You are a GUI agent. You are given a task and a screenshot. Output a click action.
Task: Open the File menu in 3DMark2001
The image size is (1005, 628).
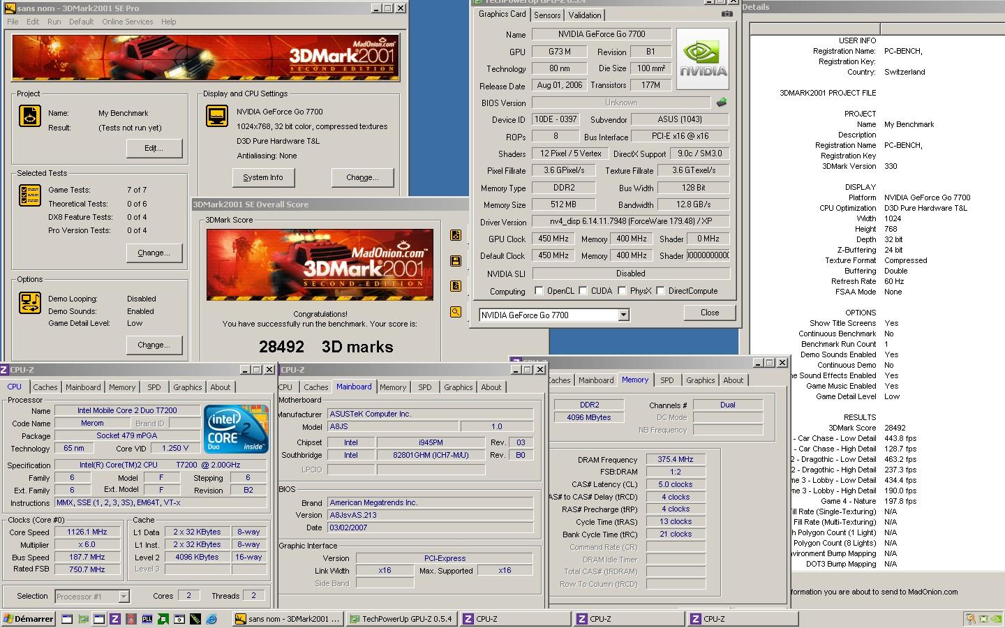pos(13,22)
